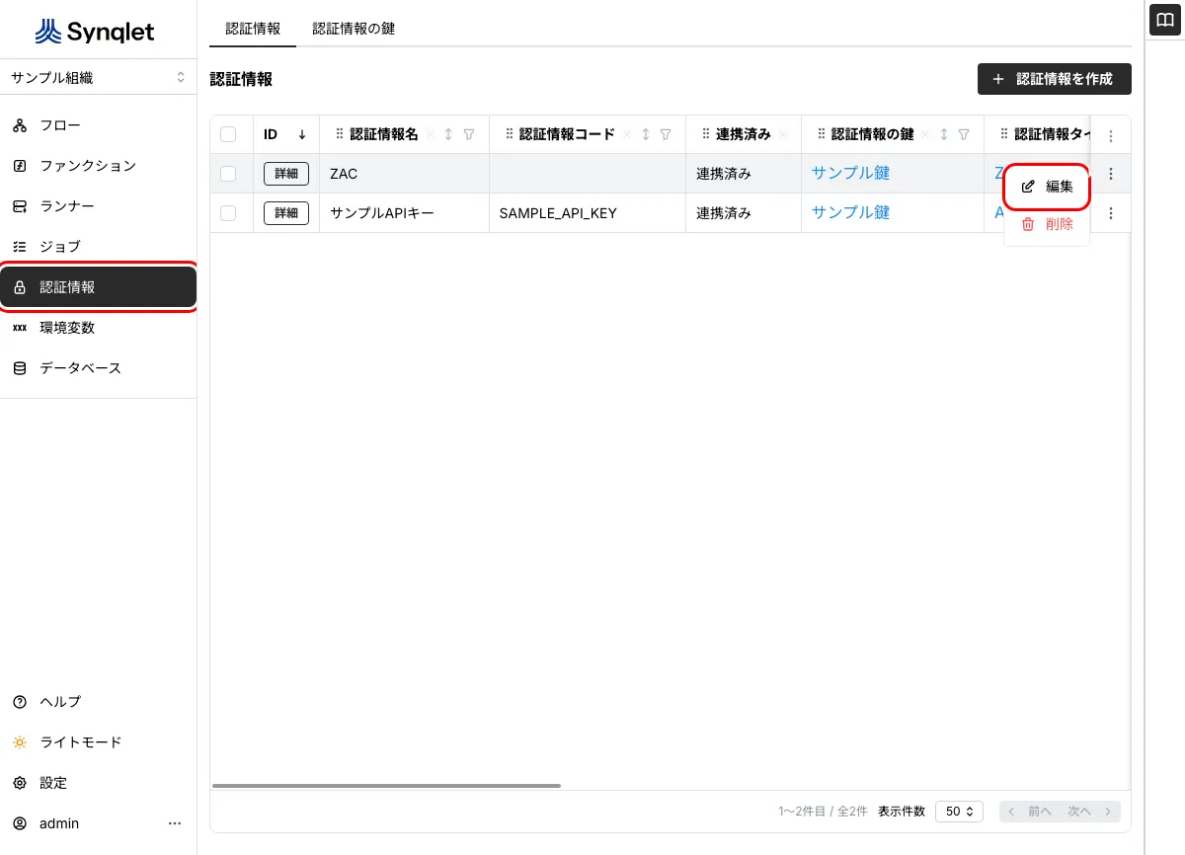The height and width of the screenshot is (855, 1185).
Task: Click the 認証情報を作成 button
Action: [1055, 79]
